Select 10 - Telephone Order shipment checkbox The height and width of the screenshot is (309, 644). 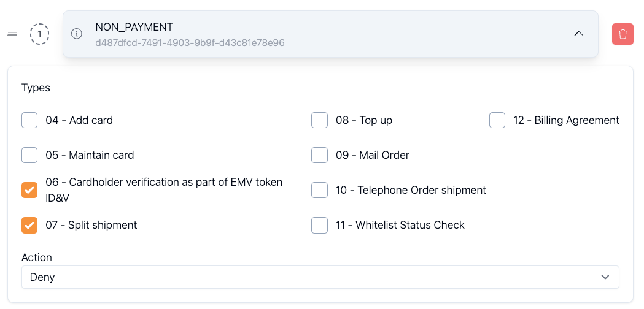(x=319, y=190)
